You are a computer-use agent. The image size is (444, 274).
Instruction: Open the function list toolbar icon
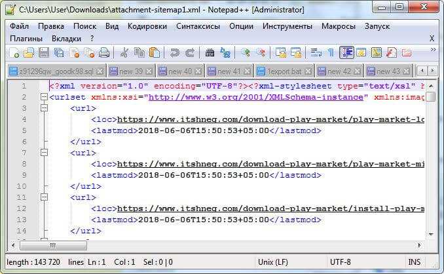[392, 53]
